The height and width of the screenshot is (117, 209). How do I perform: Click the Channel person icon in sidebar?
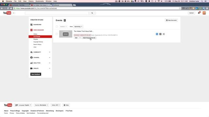tap(31, 58)
